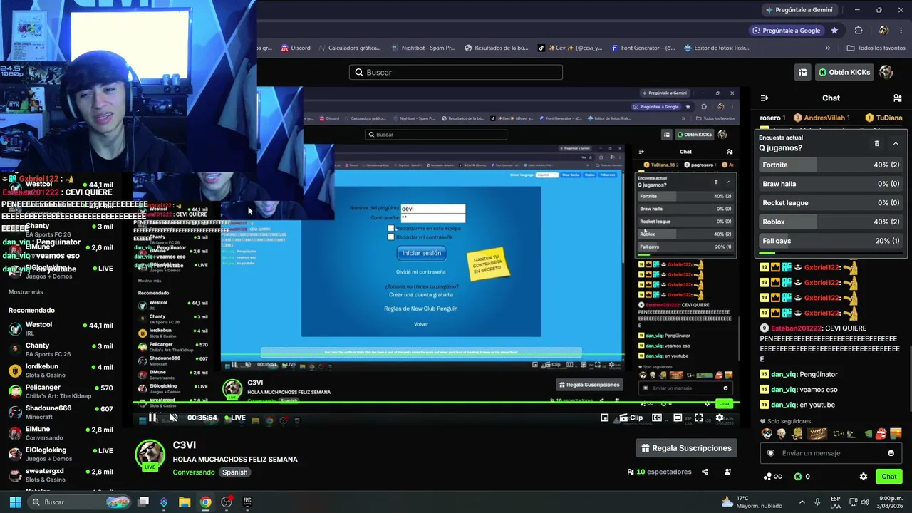Focus the Enviar un mensaje chat input
The width and height of the screenshot is (912, 513).
tap(831, 453)
